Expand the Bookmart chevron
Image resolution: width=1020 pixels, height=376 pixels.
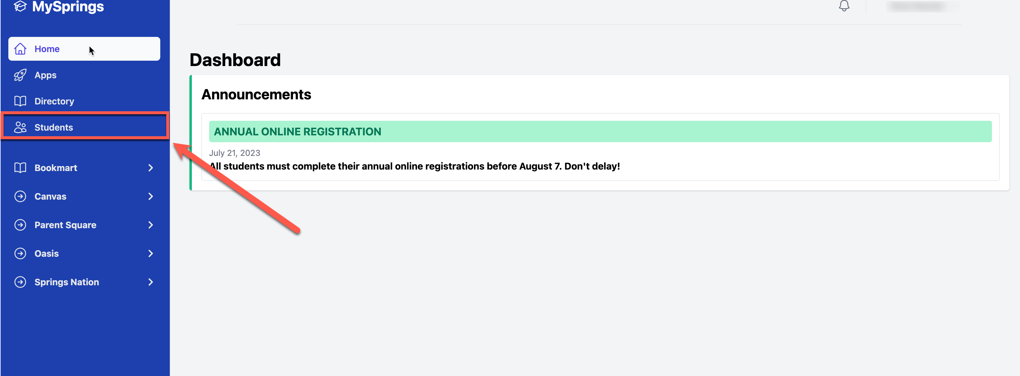tap(150, 168)
